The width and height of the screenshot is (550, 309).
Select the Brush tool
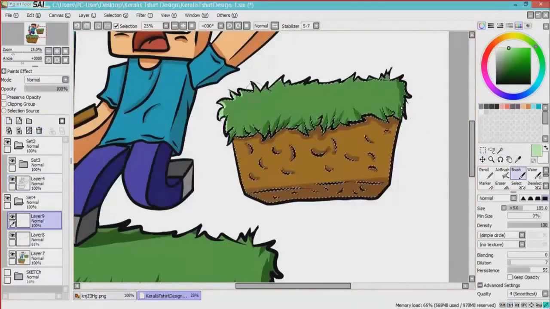point(517,173)
